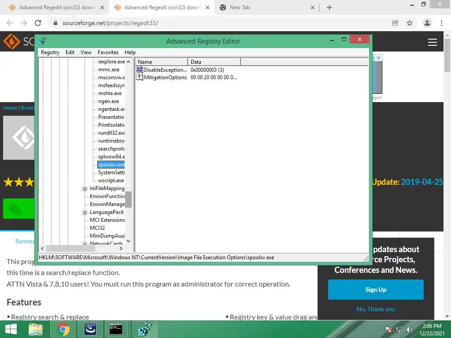Expand the NetworkCards key
Image resolution: width=451 pixels, height=338 pixels.
[x=85, y=244]
